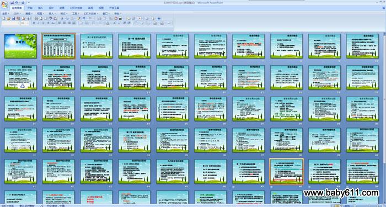Switch to the 幻灯片放映 ribbon tab
This screenshot has width=386, height=207.
76,8
